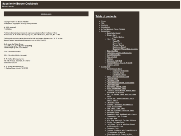This screenshot has width=181, height=136.
Task: Open the Candied Cashews recipe
Action: 119,75
